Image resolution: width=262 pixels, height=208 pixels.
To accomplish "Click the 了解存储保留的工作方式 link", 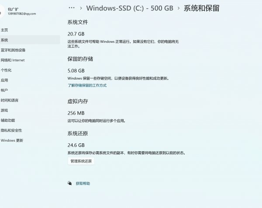I will 87,86.
